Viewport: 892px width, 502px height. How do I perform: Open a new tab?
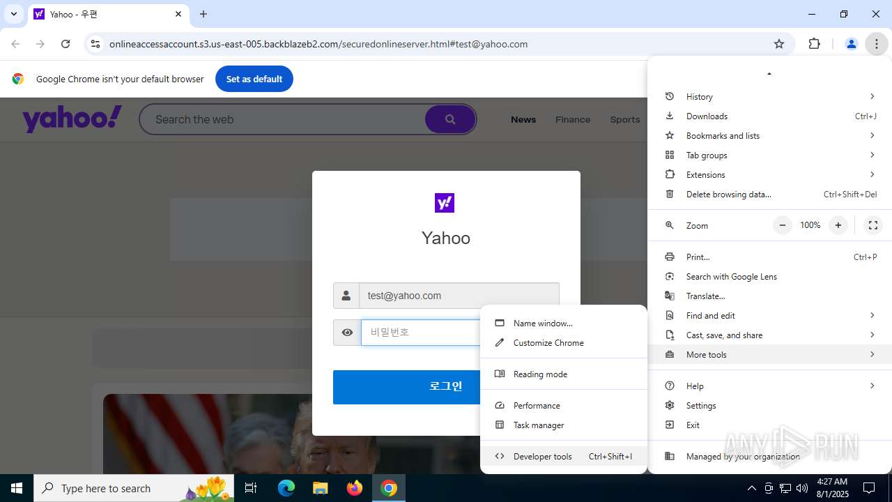coord(203,14)
